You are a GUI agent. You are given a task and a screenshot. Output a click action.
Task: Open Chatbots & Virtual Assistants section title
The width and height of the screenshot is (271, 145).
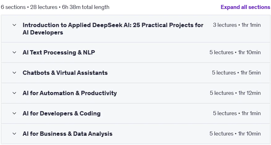click(x=65, y=73)
